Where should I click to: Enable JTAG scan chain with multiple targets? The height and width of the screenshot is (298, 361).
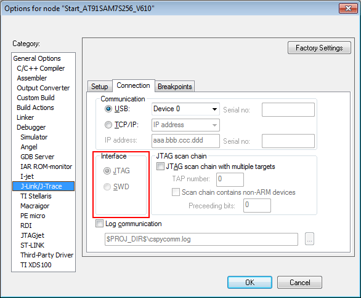pos(160,167)
